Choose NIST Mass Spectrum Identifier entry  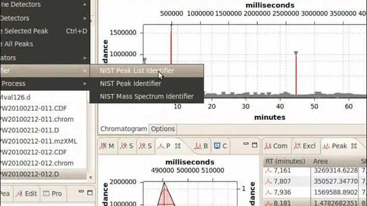[x=146, y=96]
